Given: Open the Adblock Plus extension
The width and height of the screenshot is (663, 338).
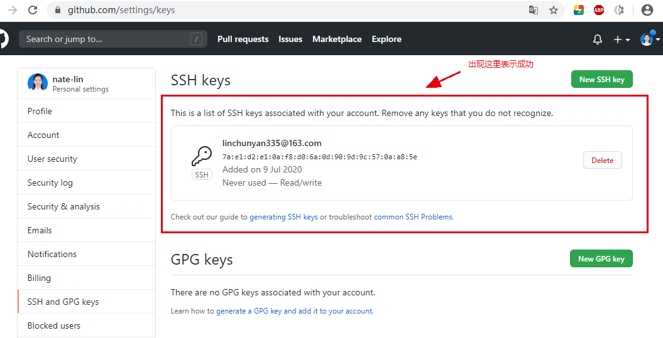Looking at the screenshot, I should click(x=599, y=10).
